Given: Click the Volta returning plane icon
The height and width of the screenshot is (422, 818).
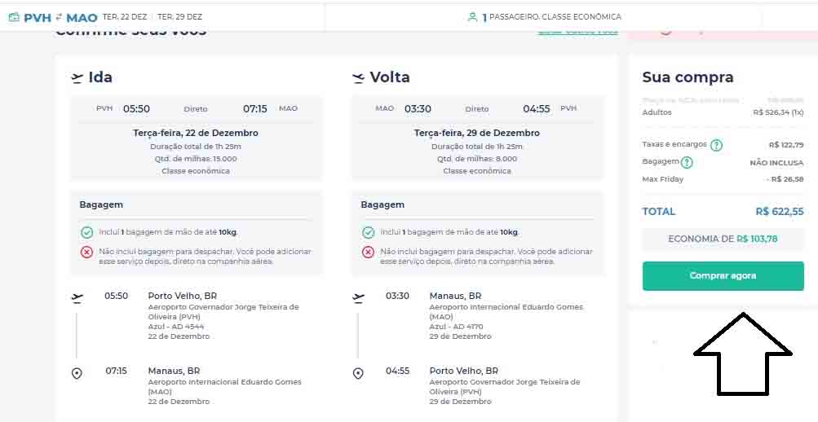Looking at the screenshot, I should 358,78.
